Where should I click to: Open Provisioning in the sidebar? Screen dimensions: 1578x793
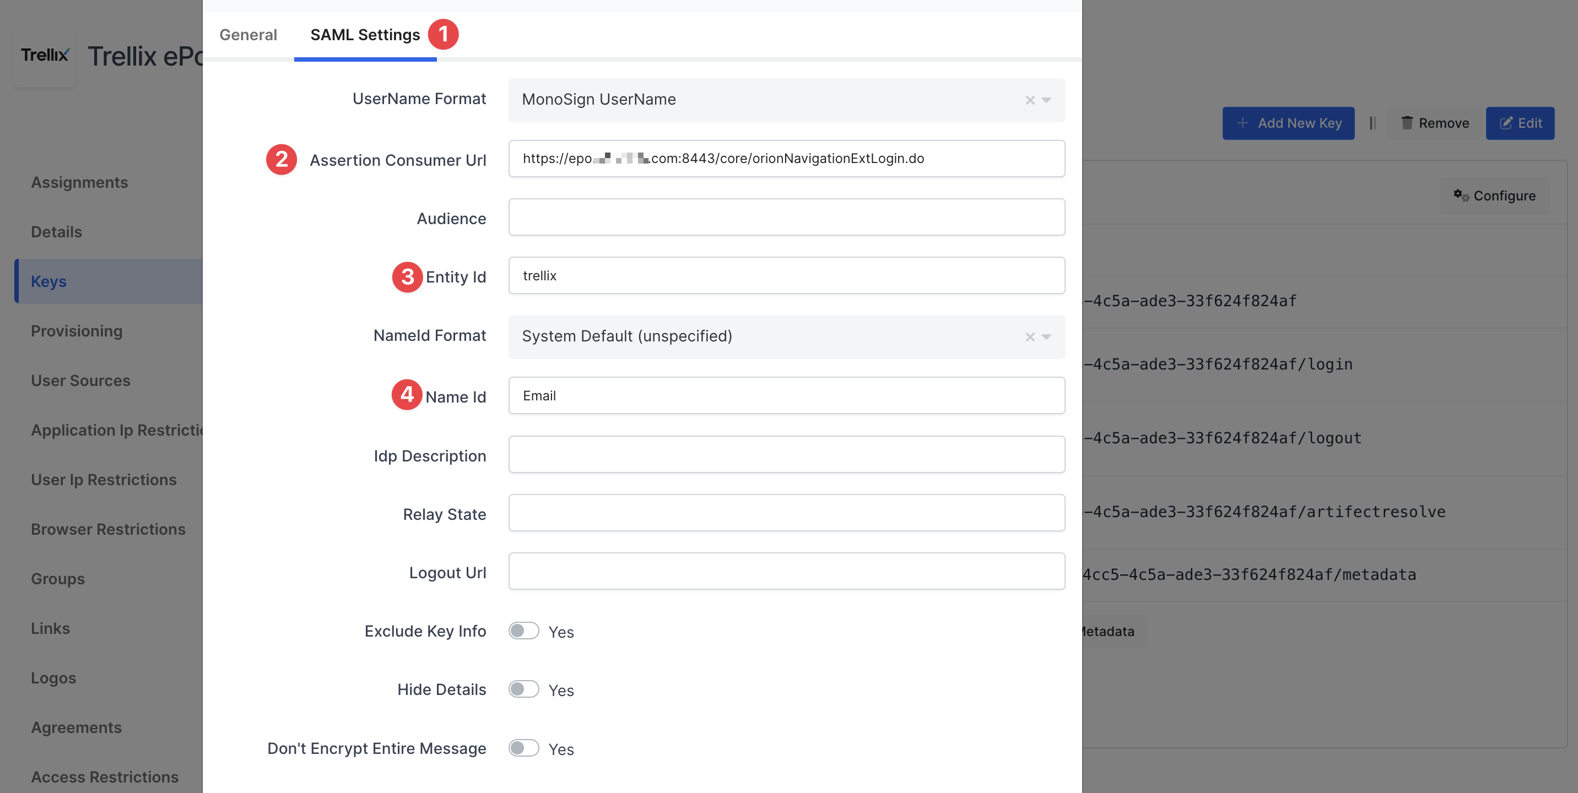pyautogui.click(x=77, y=330)
